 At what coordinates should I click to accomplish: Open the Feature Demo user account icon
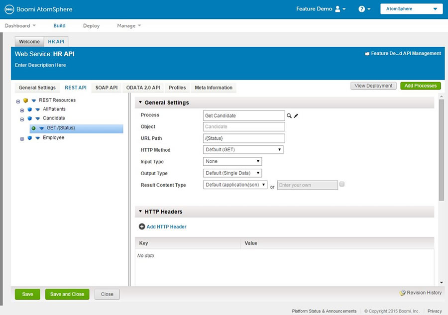[337, 9]
